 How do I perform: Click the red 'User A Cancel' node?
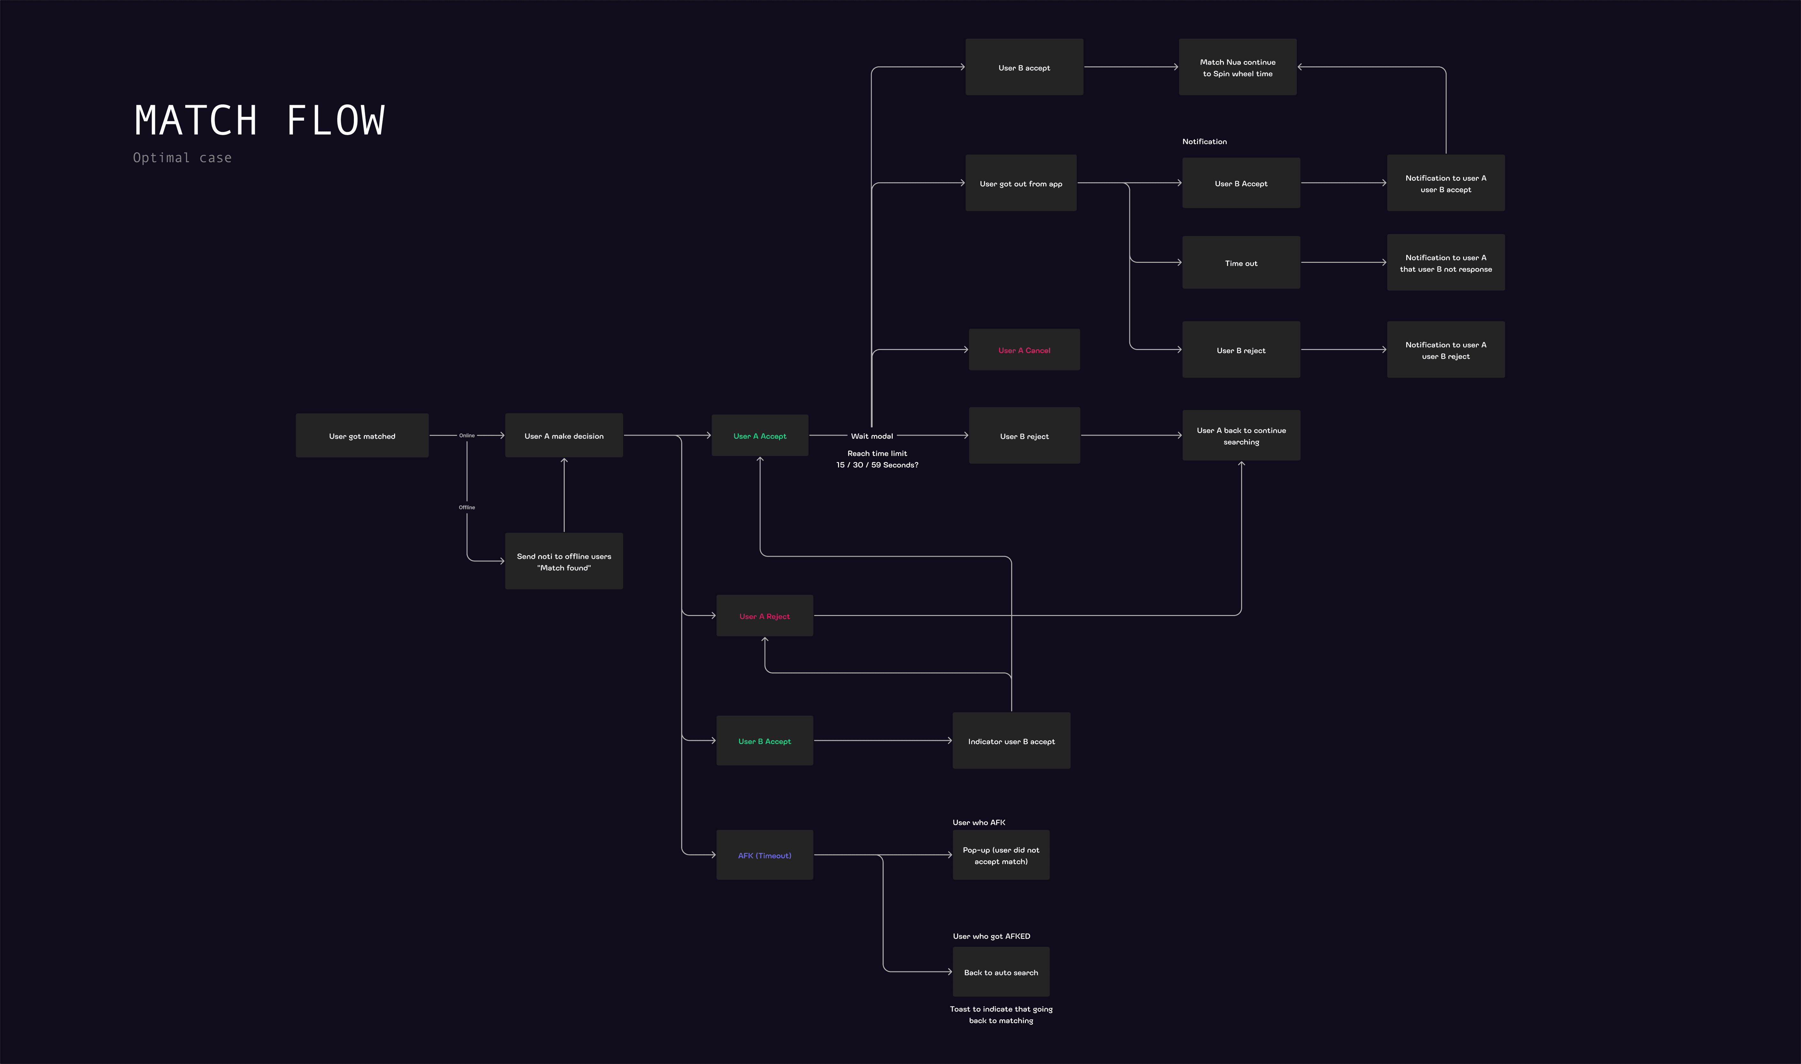point(1025,350)
